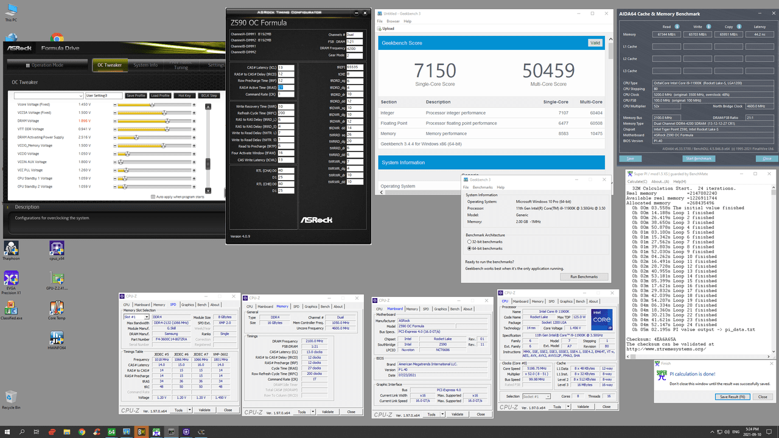The image size is (779, 438).
Task: Switch to AIDA64 green 64 taskbar icon
Action: pyautogui.click(x=111, y=432)
